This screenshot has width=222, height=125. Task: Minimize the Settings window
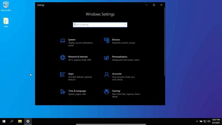(146, 5)
